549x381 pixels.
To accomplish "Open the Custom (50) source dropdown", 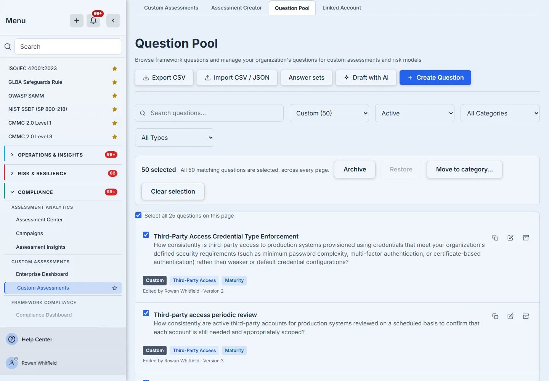I will click(x=329, y=113).
